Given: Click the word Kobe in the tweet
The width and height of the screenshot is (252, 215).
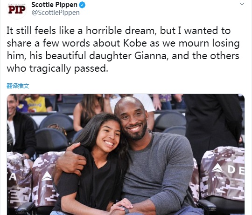Looking at the screenshot, I should [135, 43].
